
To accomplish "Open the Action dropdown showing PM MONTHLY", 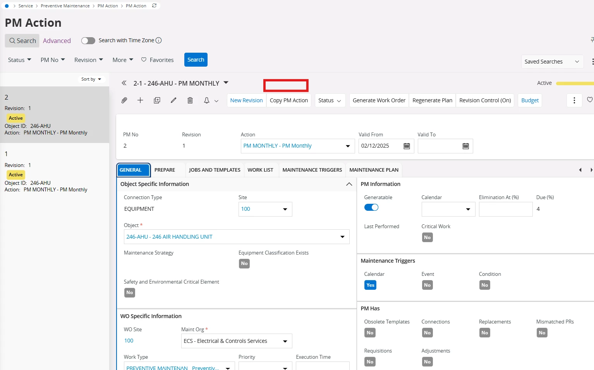I will pyautogui.click(x=348, y=146).
